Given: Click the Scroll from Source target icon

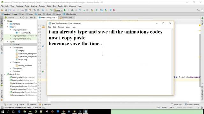Looking at the screenshot, I should click(23, 18).
